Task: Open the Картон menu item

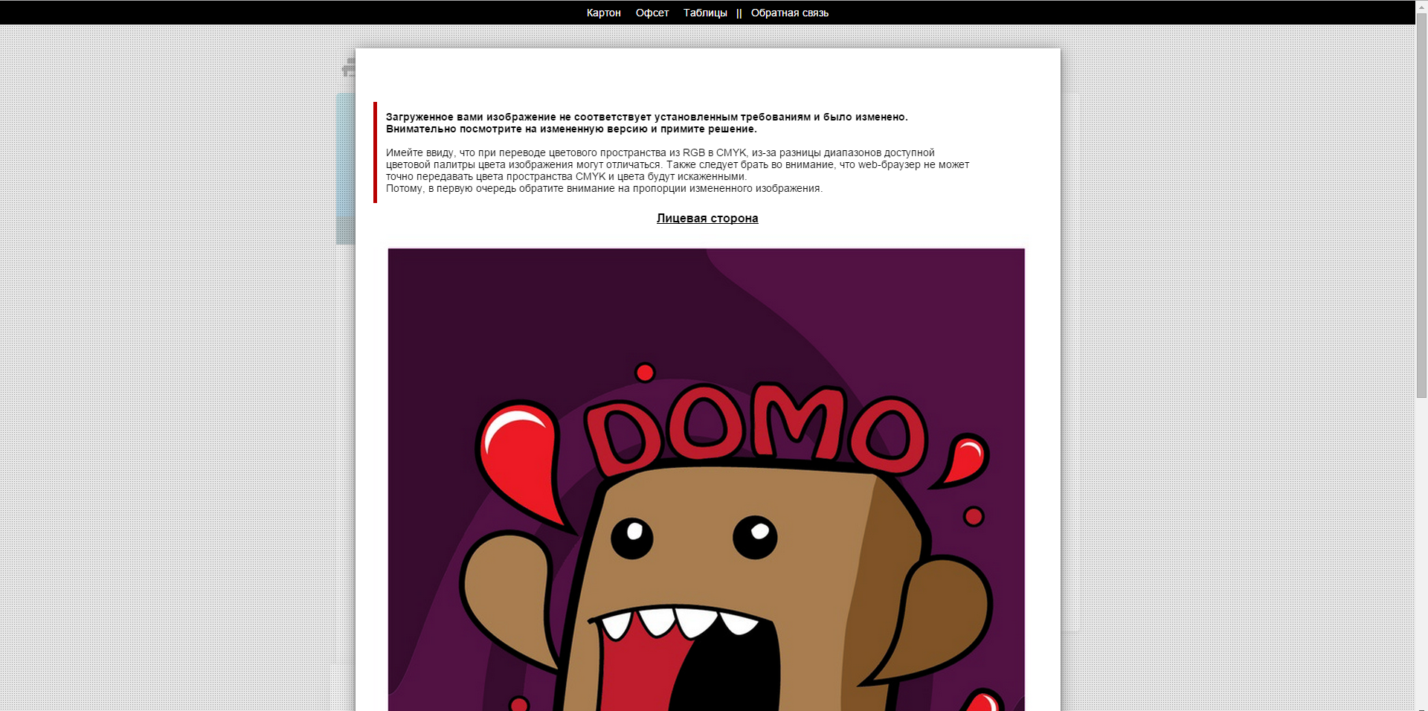Action: pos(603,13)
